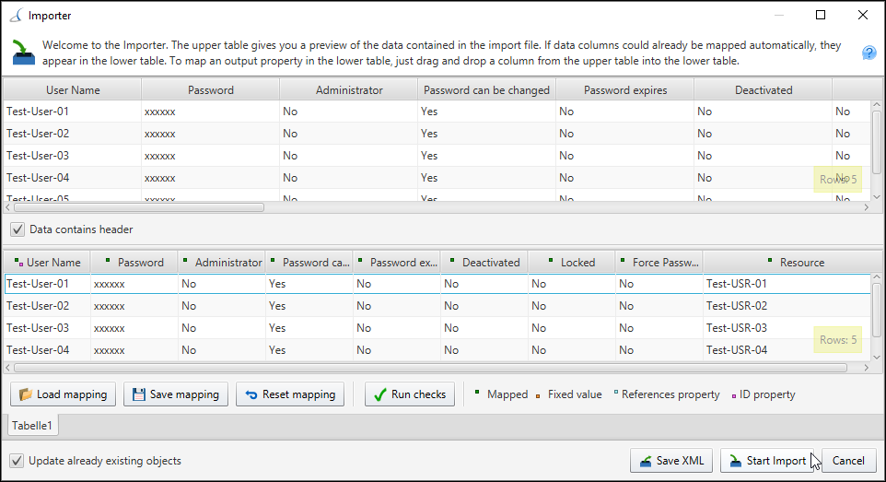
Task: Click the References property legend label
Action: click(x=670, y=394)
